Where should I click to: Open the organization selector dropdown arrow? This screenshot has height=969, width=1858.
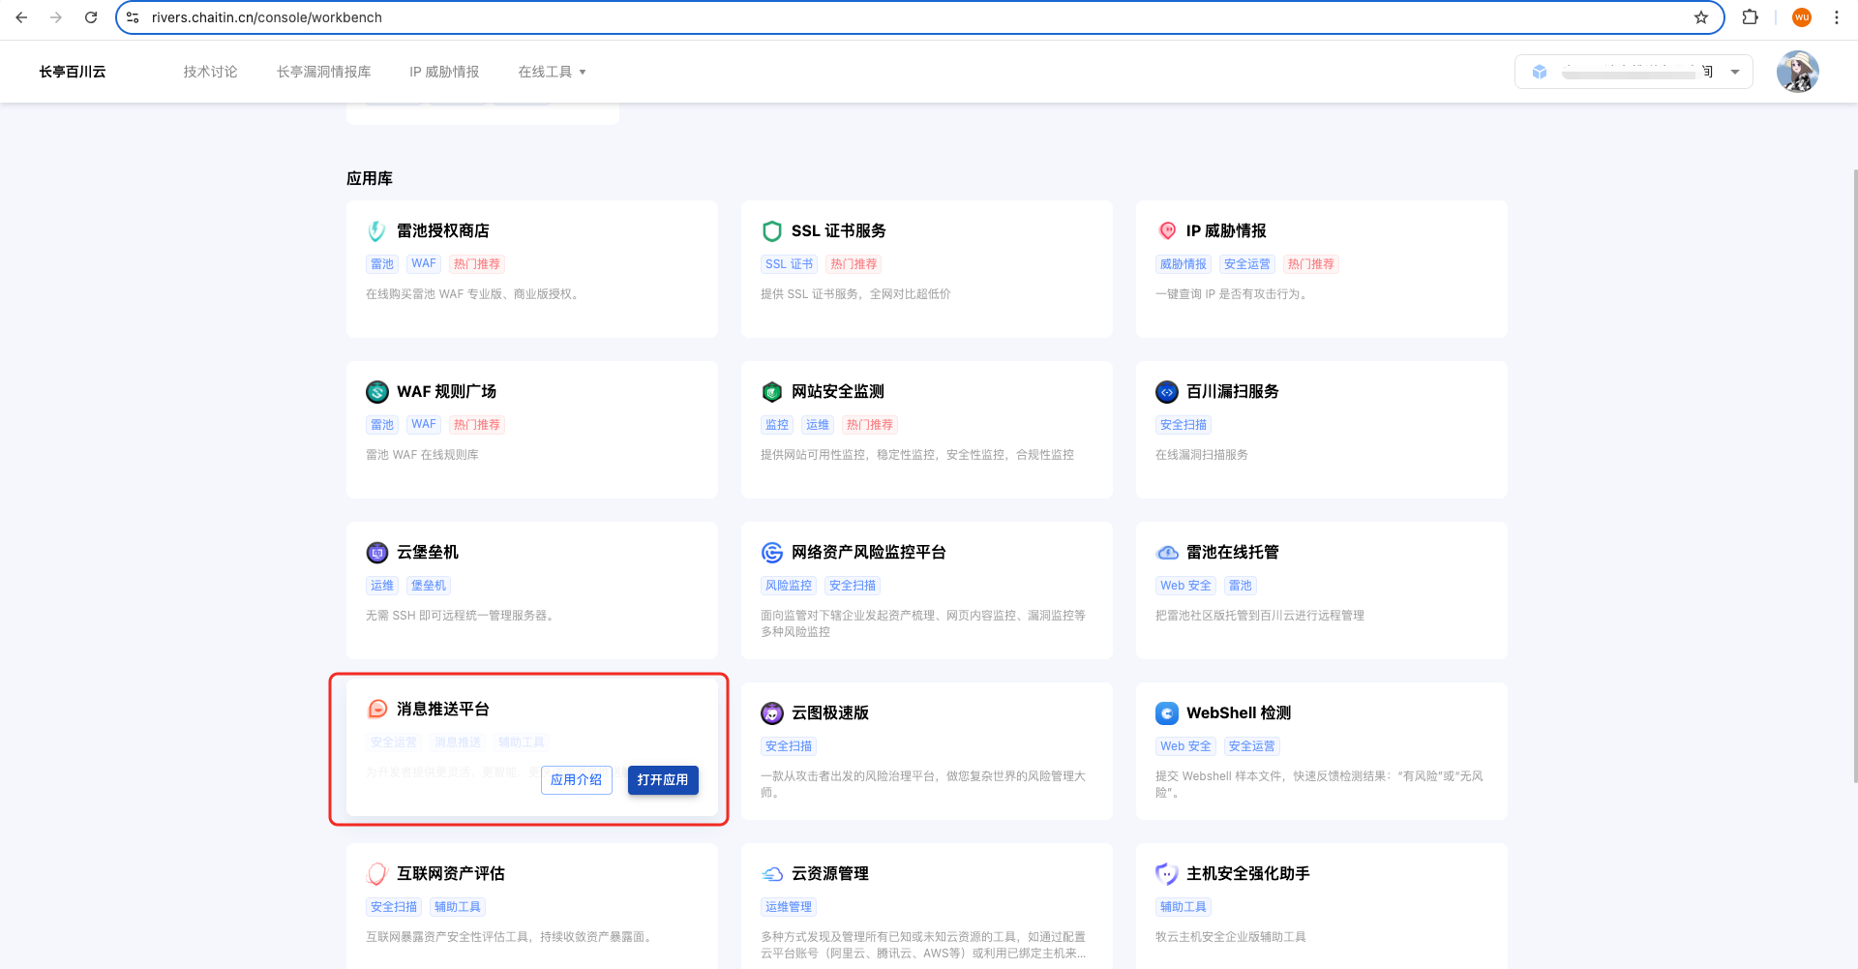(1735, 72)
